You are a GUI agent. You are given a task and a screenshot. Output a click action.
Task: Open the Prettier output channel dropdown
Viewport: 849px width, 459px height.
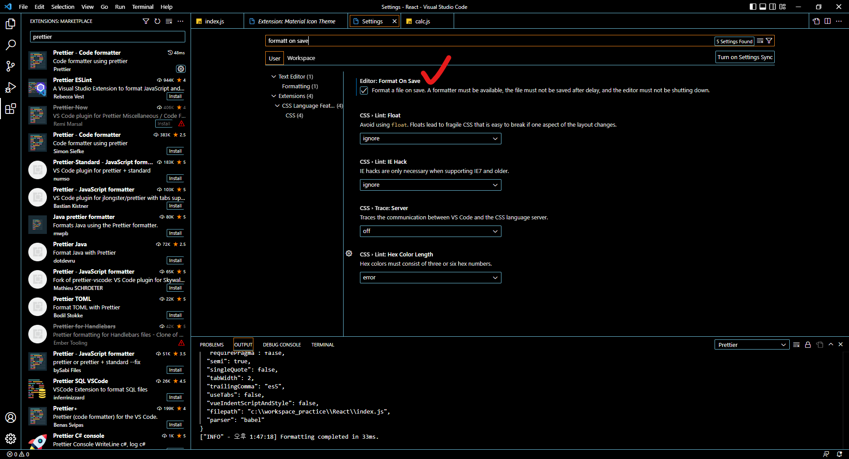tap(752, 345)
